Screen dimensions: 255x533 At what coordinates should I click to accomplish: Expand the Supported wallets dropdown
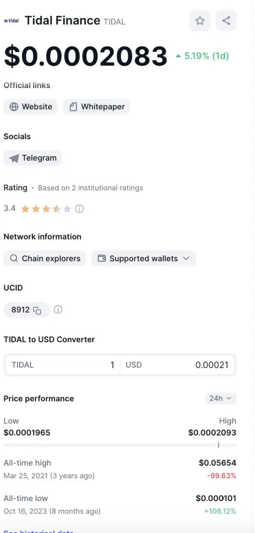point(144,259)
